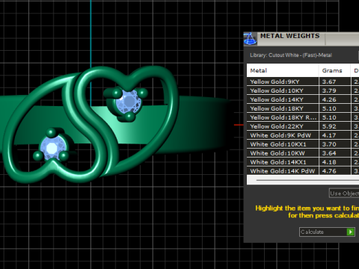Select the White Gold:14KX1 row
Viewport: 359px width, 269px height.
303,162
